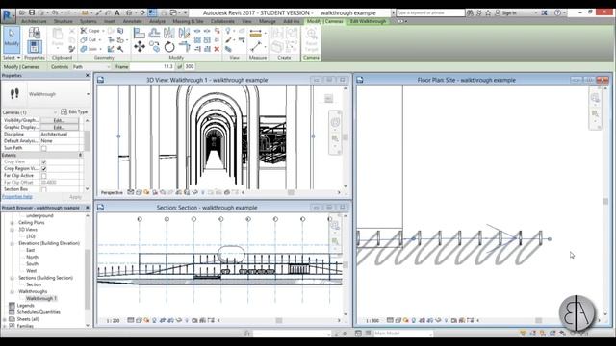Click the Help question mark icon
Viewport: 616px width, 346px height.
click(557, 12)
